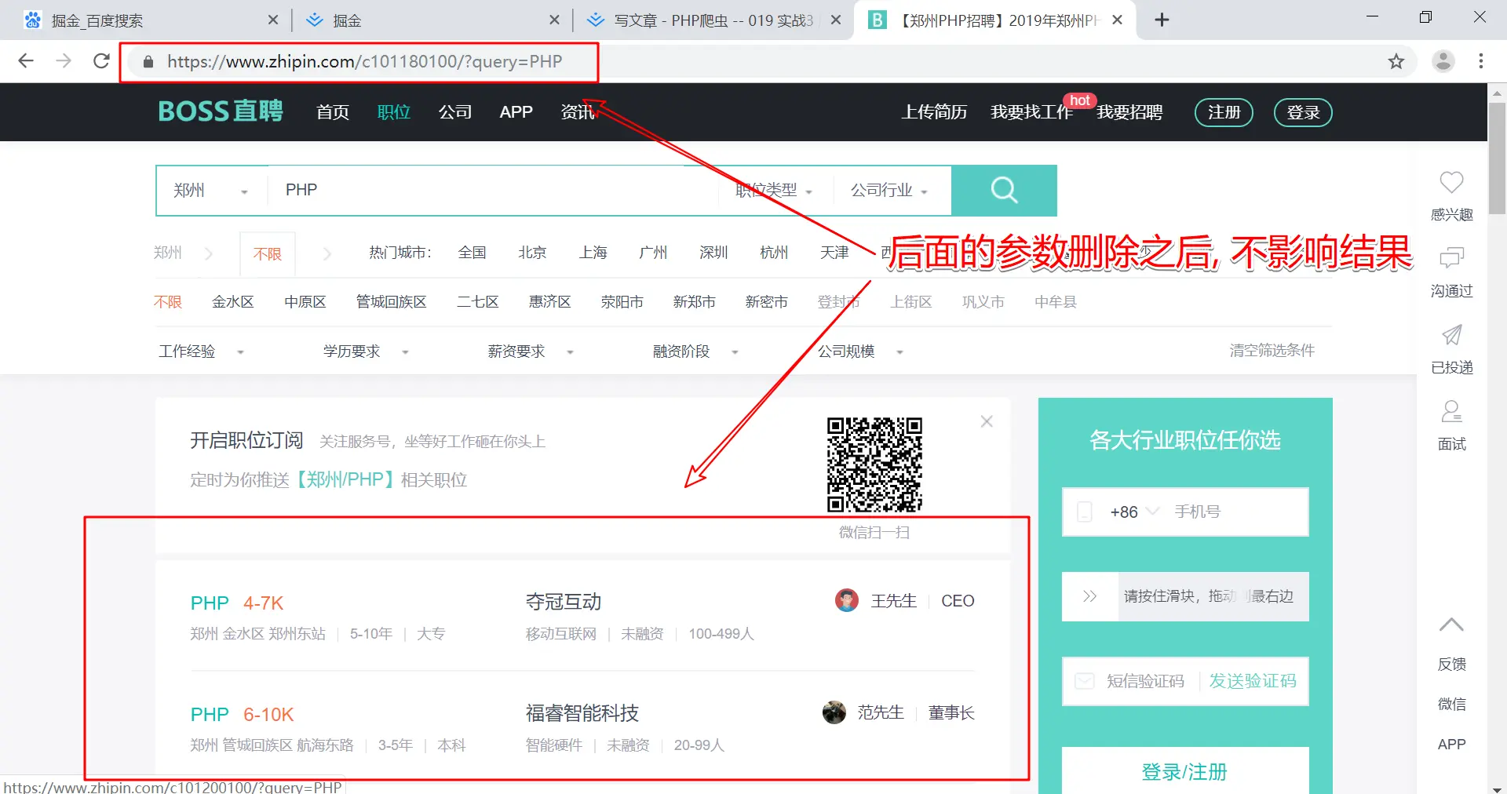Switch to the 掘金 browser tab
Viewport: 1507px width, 794px height.
pos(432,20)
